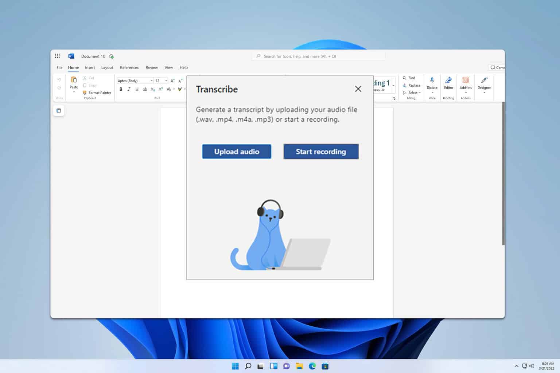Screen dimensions: 560x373
Task: Click Cut in the Clipboard group
Action: click(89, 78)
